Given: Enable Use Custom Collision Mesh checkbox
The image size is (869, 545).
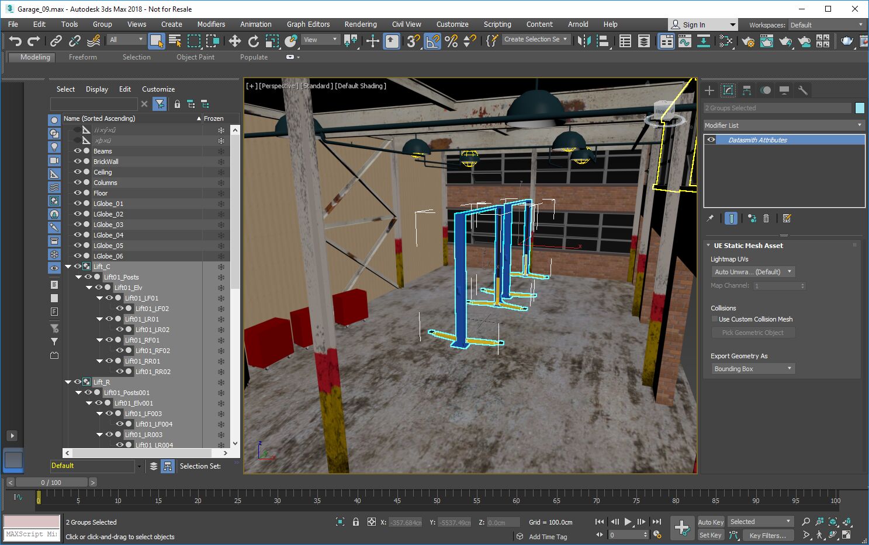Looking at the screenshot, I should point(715,319).
